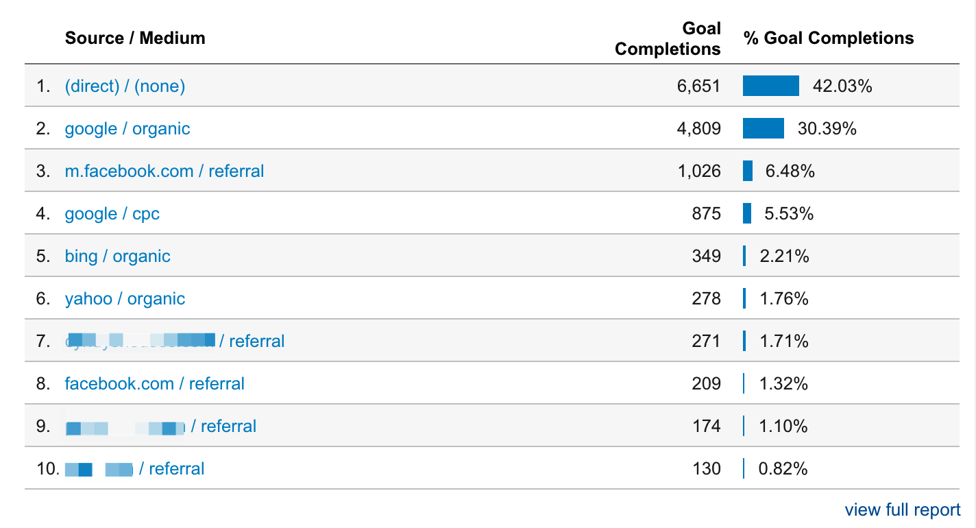Click the % Goal Completions column header
976x528 pixels.
829,38
